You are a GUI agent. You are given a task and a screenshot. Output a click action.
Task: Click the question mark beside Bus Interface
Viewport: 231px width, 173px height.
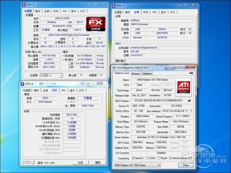click(x=191, y=111)
